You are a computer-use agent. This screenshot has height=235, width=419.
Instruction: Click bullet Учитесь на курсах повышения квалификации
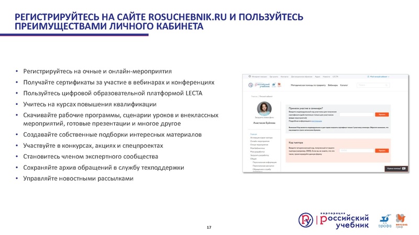pyautogui.click(x=90, y=104)
